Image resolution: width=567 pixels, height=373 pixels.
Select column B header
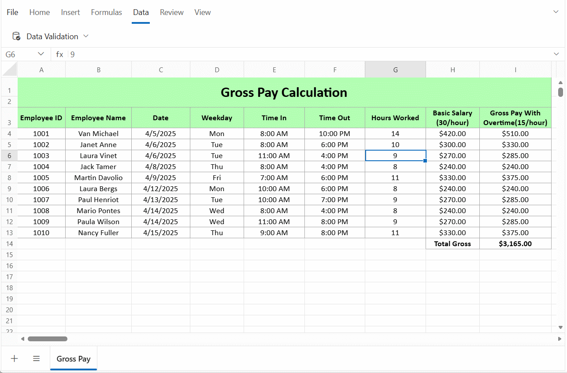coord(98,70)
